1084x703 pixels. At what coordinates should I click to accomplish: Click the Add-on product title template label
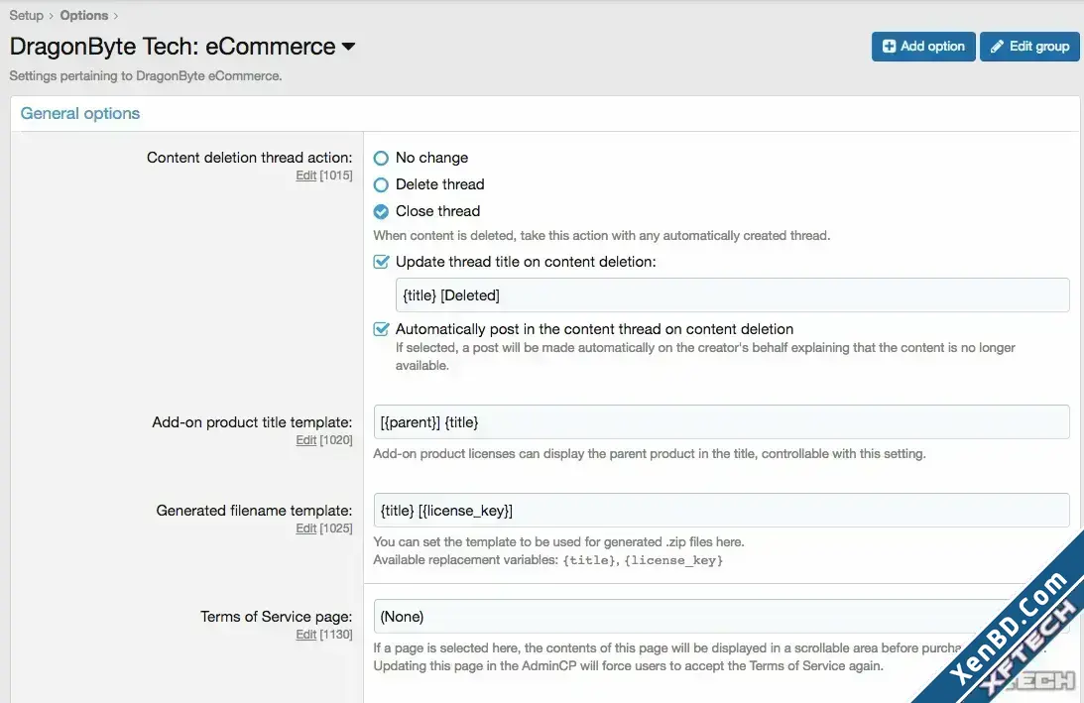(252, 422)
